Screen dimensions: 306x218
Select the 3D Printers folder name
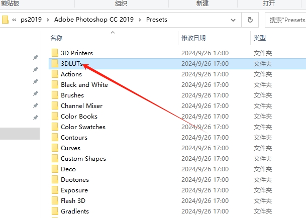click(x=77, y=53)
